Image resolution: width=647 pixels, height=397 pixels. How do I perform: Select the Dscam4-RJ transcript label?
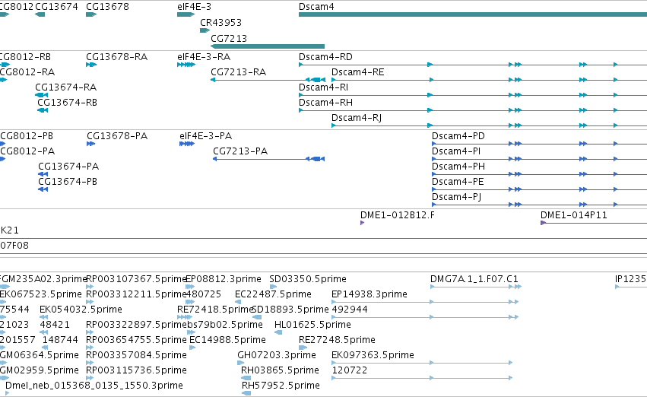357,118
